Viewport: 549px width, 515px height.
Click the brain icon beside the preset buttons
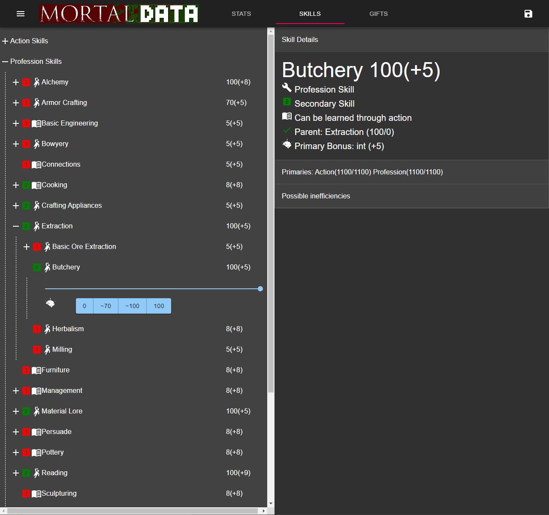tap(51, 303)
